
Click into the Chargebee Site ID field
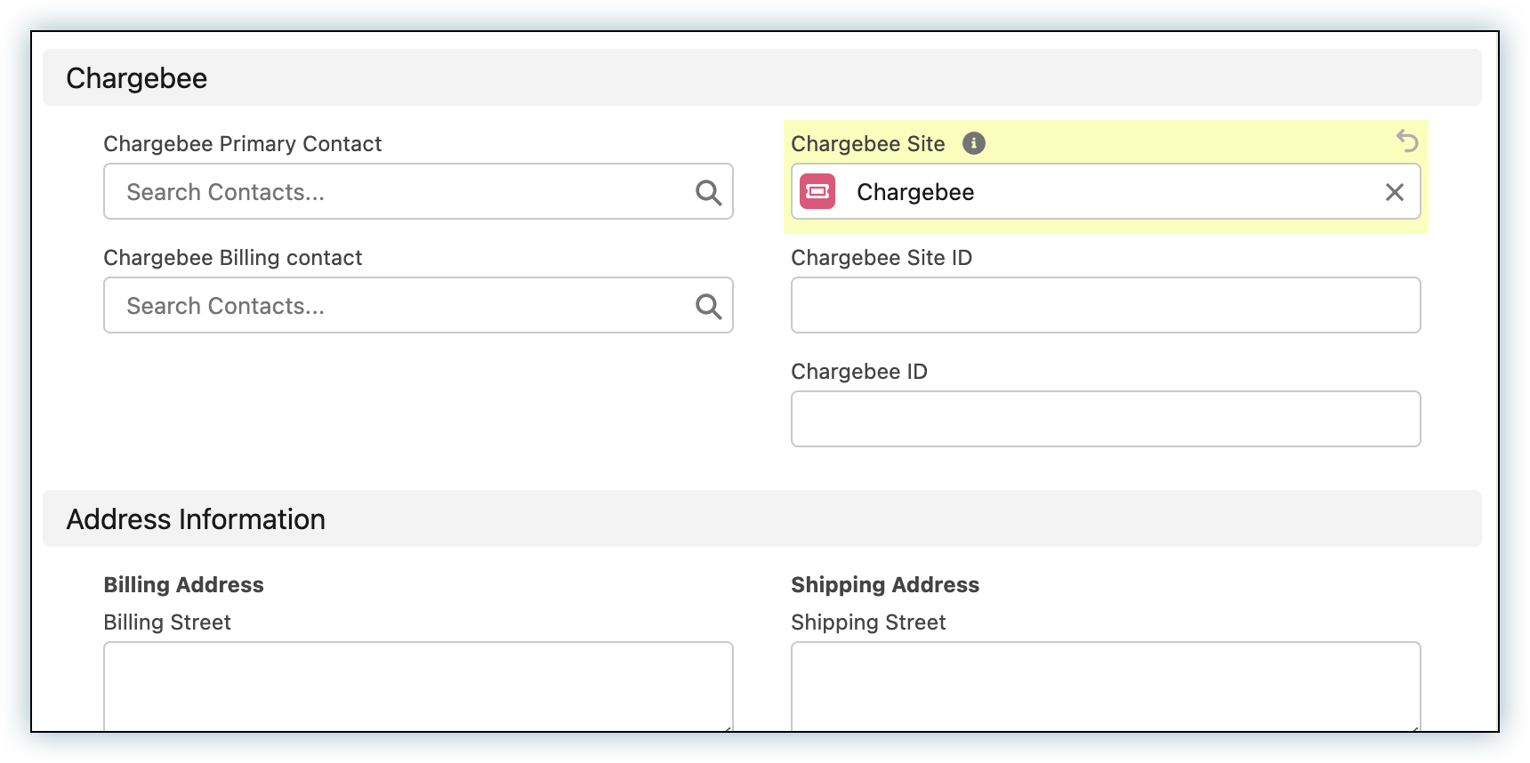point(1106,305)
